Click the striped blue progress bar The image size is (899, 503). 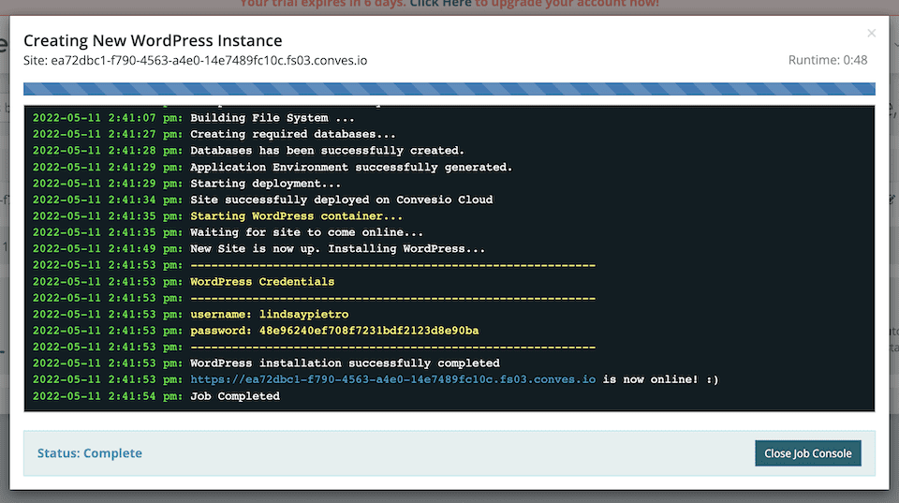click(x=449, y=90)
